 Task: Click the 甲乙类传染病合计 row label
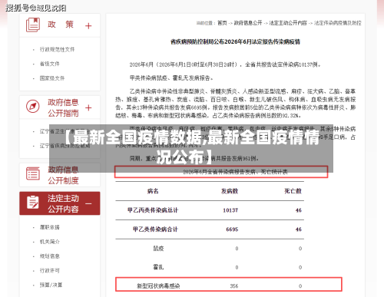155,229
